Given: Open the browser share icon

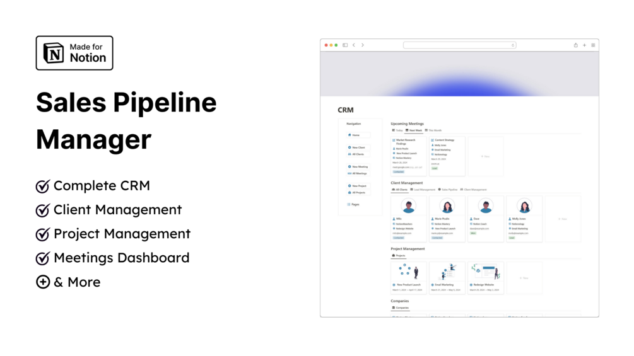Looking at the screenshot, I should (x=576, y=45).
